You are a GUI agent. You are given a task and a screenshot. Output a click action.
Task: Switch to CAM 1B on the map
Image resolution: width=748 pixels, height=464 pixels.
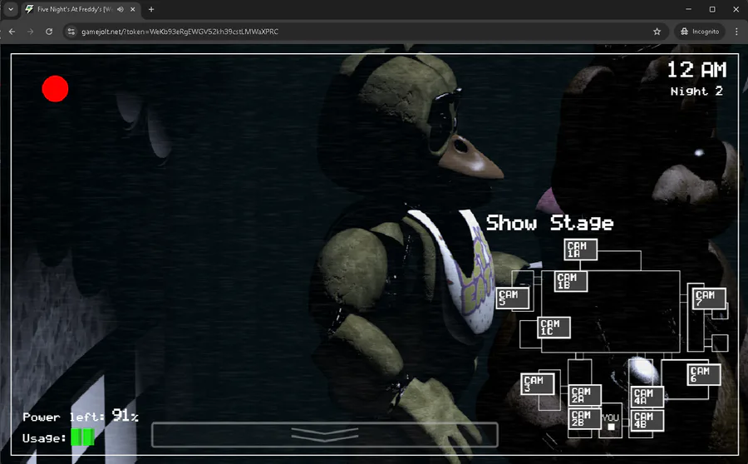click(x=571, y=281)
